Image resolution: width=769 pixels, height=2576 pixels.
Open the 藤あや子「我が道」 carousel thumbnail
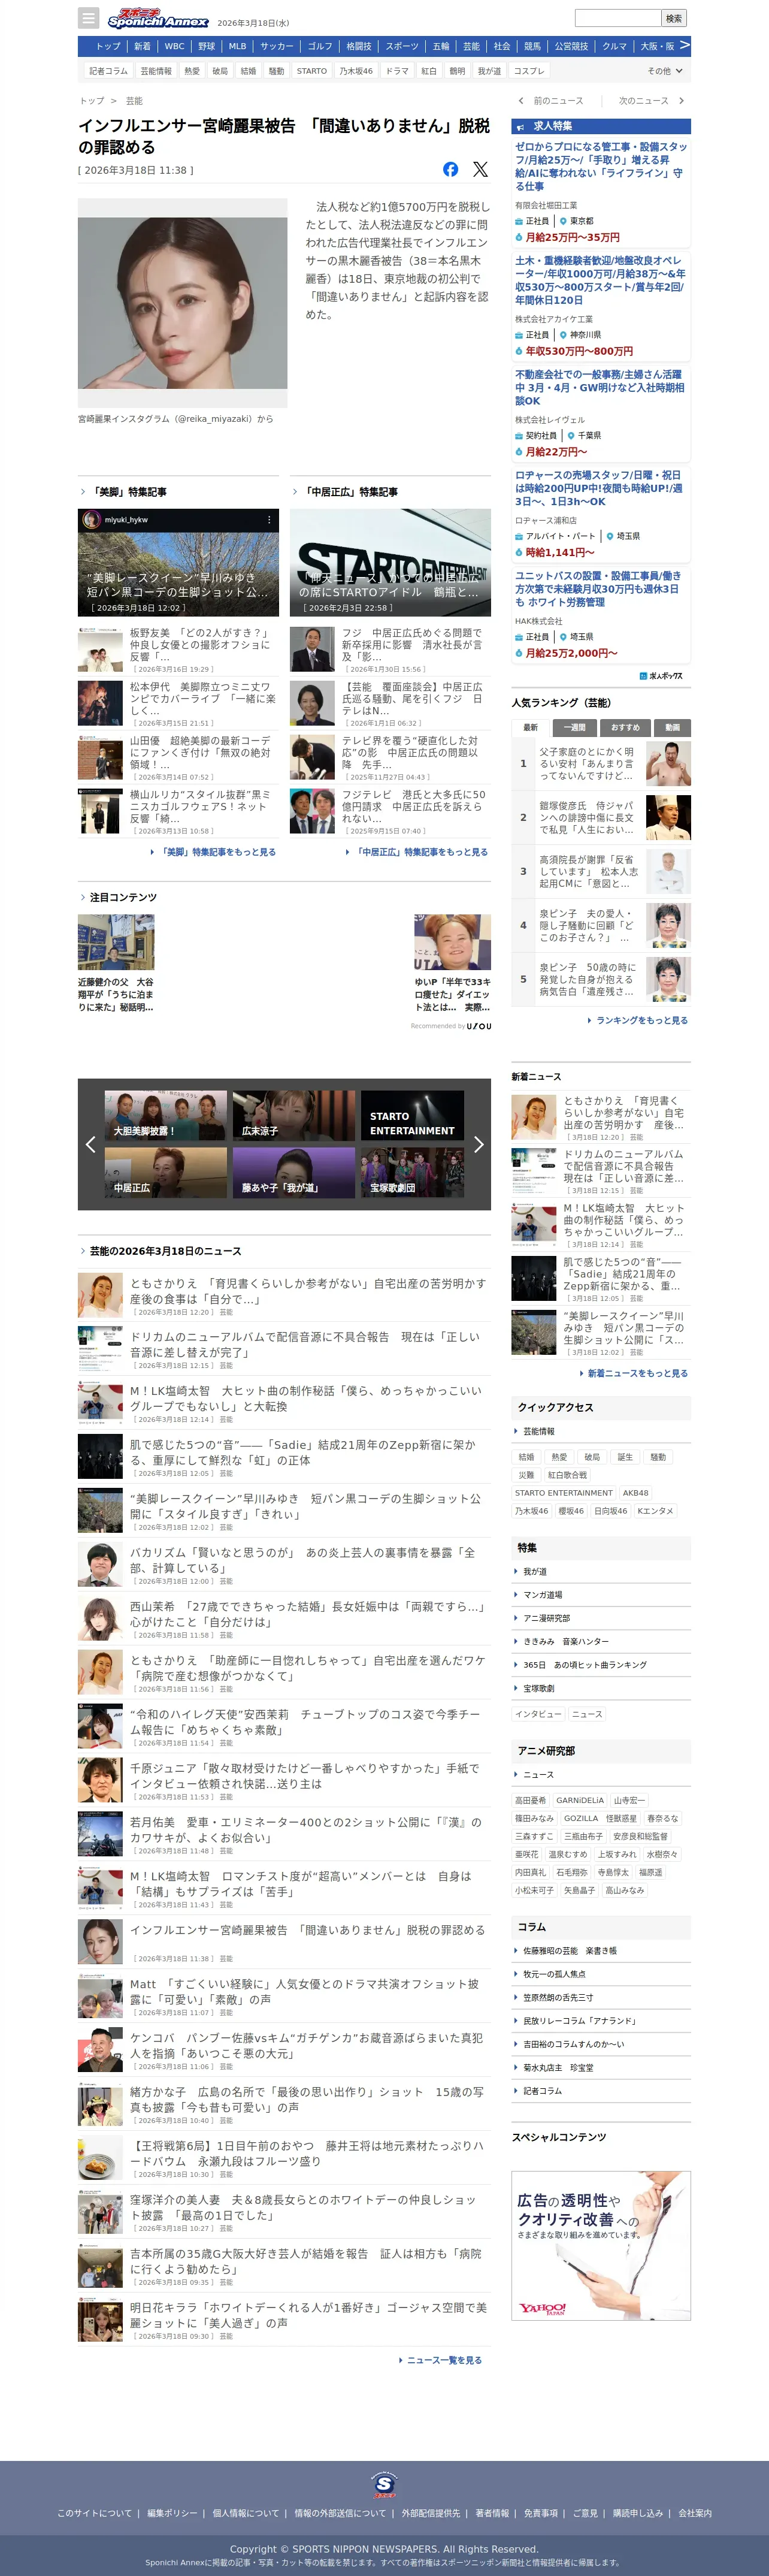(x=294, y=1173)
